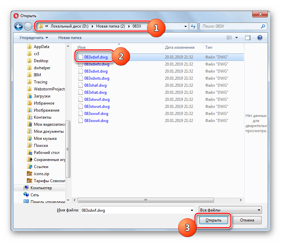Click the search magnifier icon
Image resolution: width=281 pixels, height=242 pixels.
(263, 27)
